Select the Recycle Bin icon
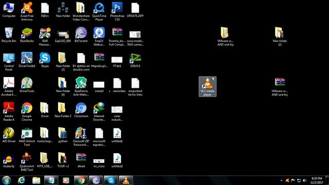Image resolution: width=329 pixels, height=185 pixels. click(x=9, y=35)
